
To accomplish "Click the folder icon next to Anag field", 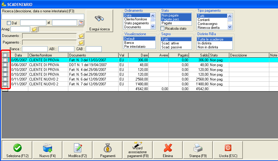I will [x=34, y=29].
